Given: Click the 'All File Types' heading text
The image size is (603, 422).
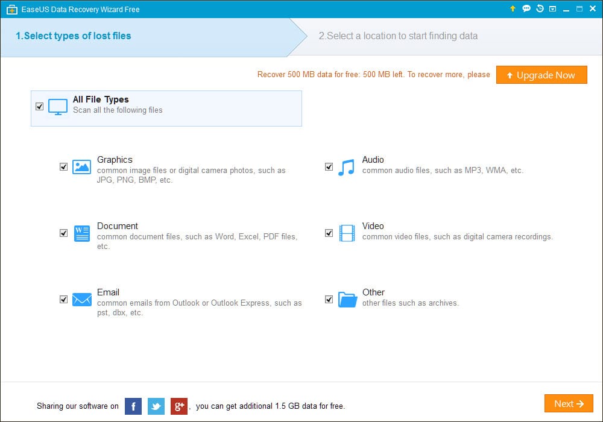Looking at the screenshot, I should 101,99.
